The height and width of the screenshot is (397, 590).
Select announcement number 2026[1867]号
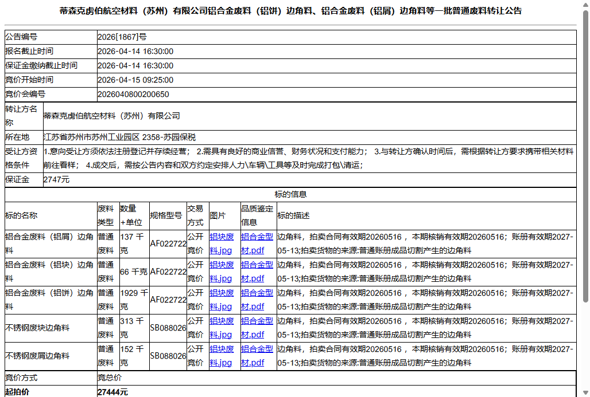click(122, 37)
